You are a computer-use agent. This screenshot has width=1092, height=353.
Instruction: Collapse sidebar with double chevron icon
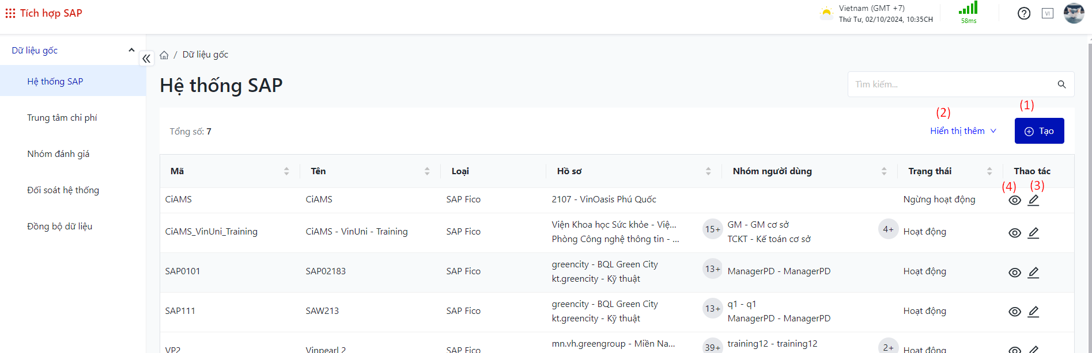coord(146,58)
